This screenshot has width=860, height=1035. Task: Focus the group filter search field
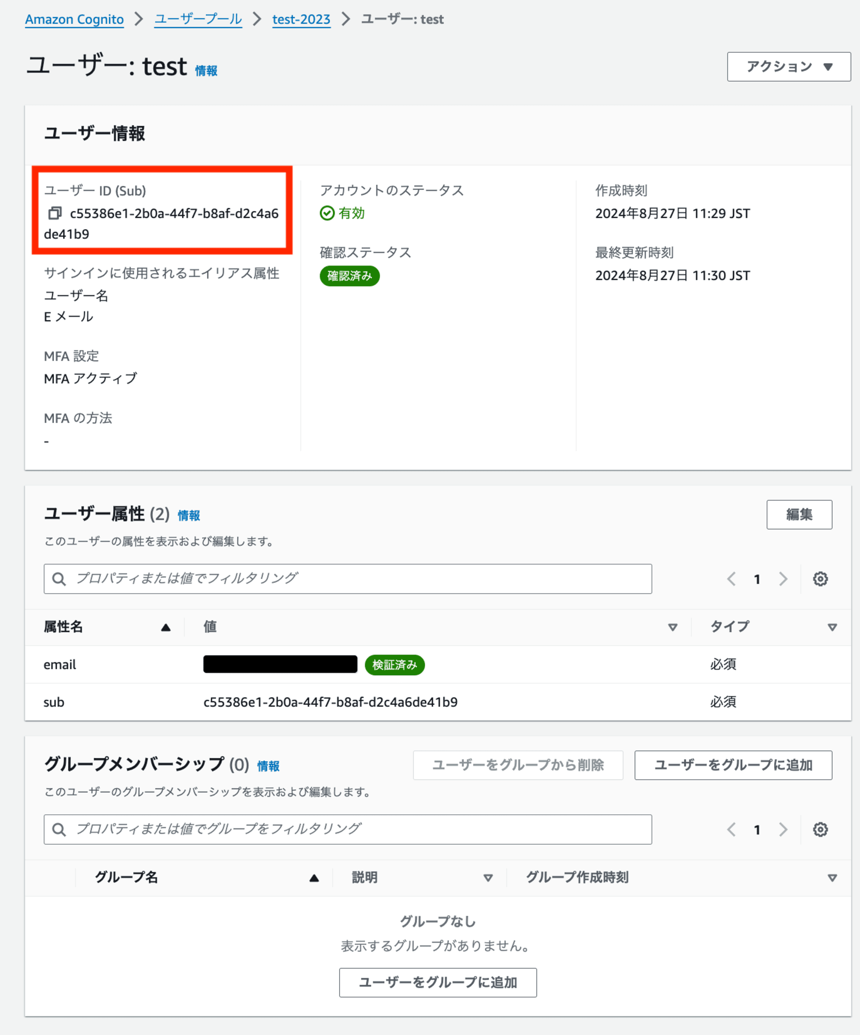(348, 830)
